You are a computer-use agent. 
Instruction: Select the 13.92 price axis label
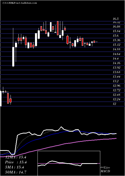point(116,68)
